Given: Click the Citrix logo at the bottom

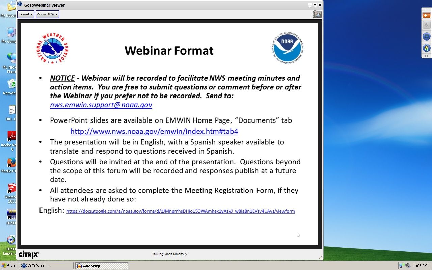Looking at the screenshot, I should tap(29, 254).
